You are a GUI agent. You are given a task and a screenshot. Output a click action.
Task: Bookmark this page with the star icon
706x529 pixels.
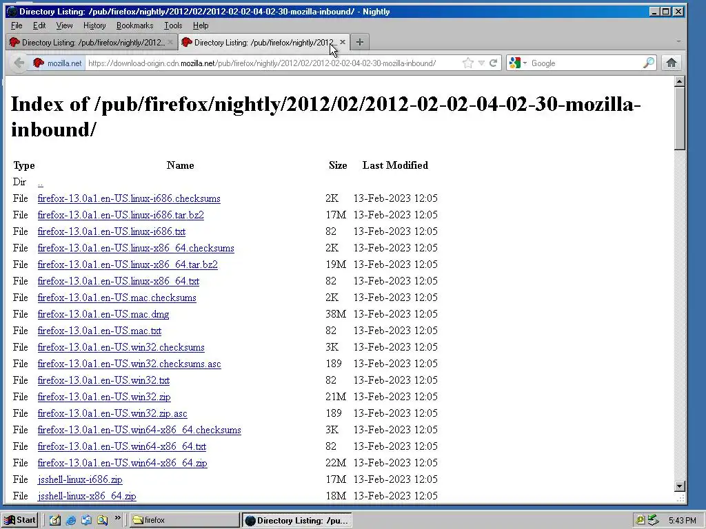pos(468,63)
